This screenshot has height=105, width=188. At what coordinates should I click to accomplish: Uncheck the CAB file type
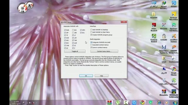click(x=65, y=45)
